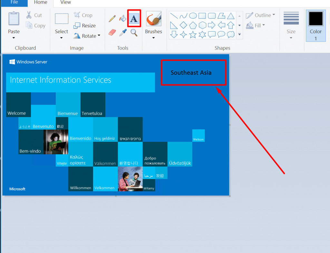Switch to the Home ribbon tab
Viewport: 330px width, 253px height.
point(41,3)
